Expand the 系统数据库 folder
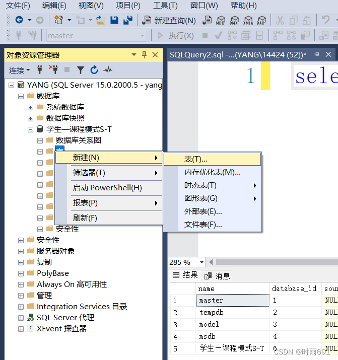This screenshot has width=338, height=360. click(31, 107)
